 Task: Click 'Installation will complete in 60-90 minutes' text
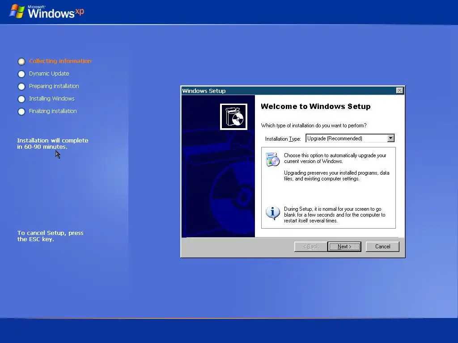(53, 143)
